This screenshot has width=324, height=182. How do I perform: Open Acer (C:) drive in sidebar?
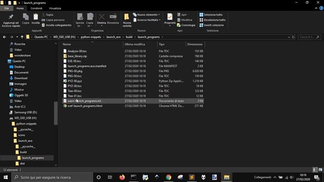(20, 107)
